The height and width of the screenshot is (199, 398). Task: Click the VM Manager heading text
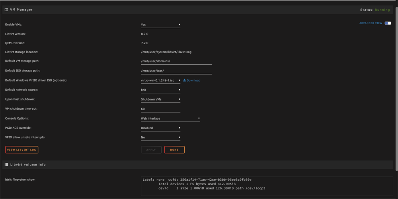[21, 10]
